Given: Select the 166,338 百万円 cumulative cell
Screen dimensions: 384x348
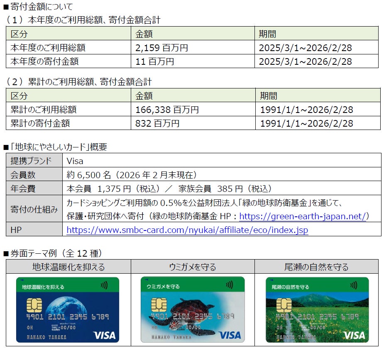Looking at the screenshot, I should 193,110.
